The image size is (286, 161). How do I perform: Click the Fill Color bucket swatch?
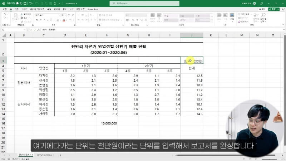pos(58,20)
